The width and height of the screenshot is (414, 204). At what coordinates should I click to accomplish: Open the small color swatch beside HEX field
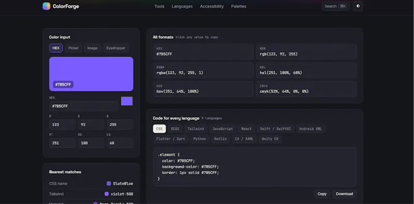127,101
